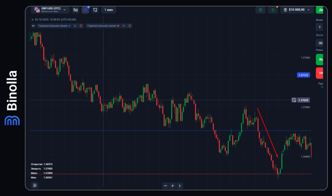Viewport: 332px width, 196px height.
Task: Click the gift bonus icon
Action: 273,10
